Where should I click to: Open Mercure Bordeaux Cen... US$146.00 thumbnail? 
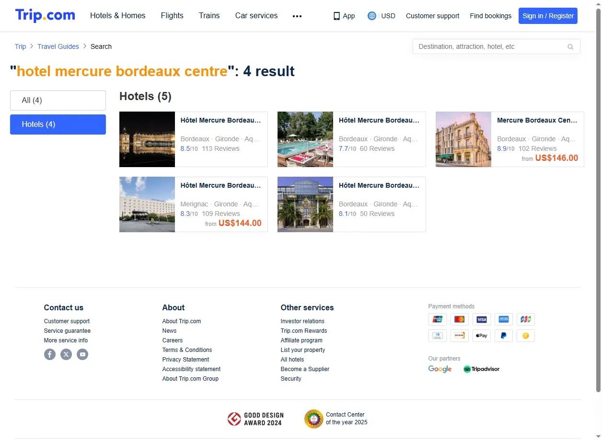coord(463,139)
